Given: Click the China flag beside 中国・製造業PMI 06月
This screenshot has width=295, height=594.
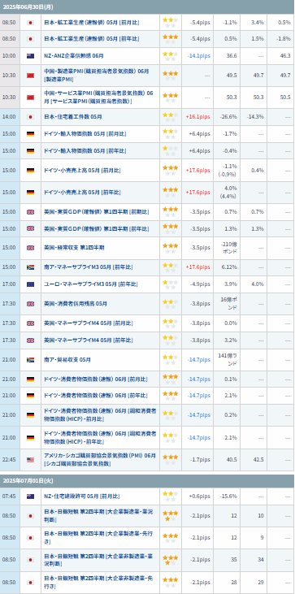Looking at the screenshot, I should click(x=30, y=76).
